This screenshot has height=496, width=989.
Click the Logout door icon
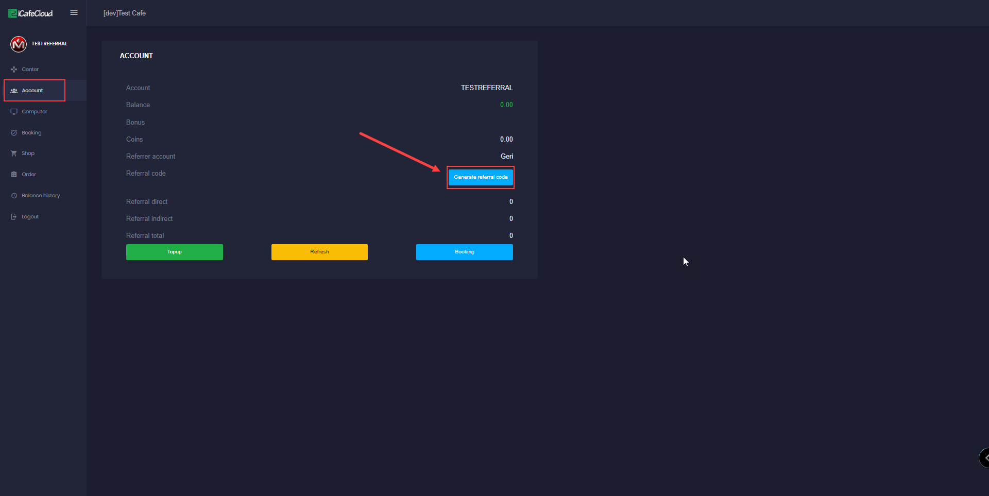pyautogui.click(x=14, y=217)
